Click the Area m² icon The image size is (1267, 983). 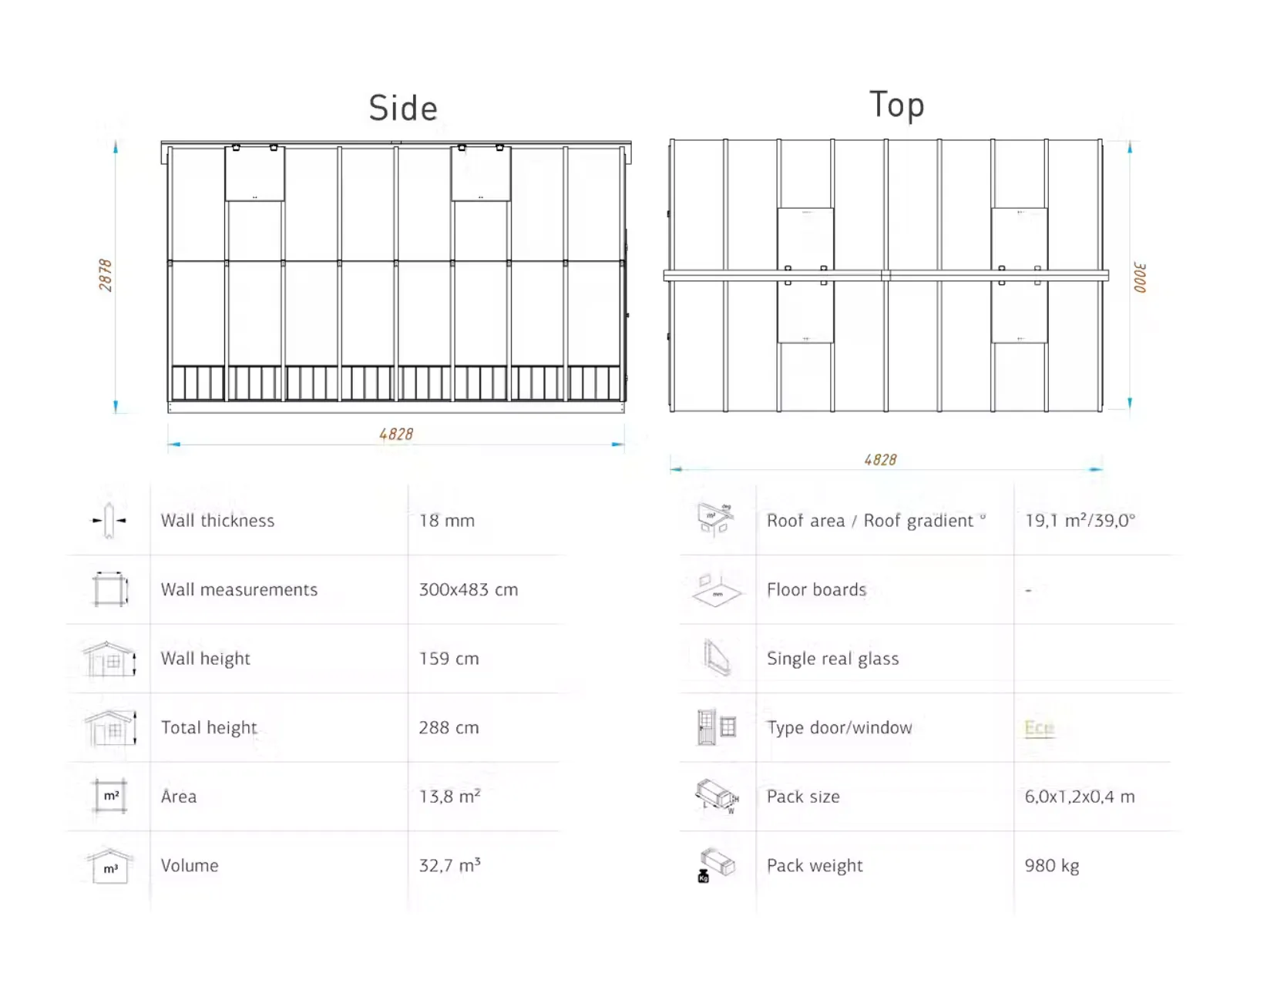tap(110, 797)
